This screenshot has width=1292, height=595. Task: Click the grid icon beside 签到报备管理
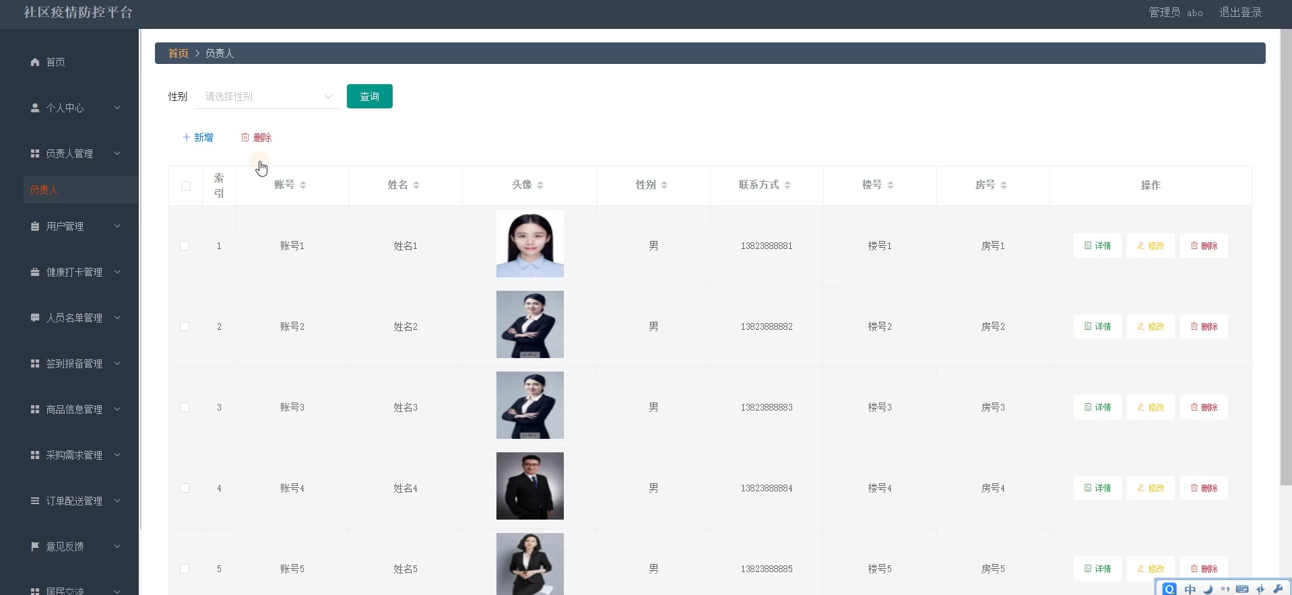(x=35, y=363)
